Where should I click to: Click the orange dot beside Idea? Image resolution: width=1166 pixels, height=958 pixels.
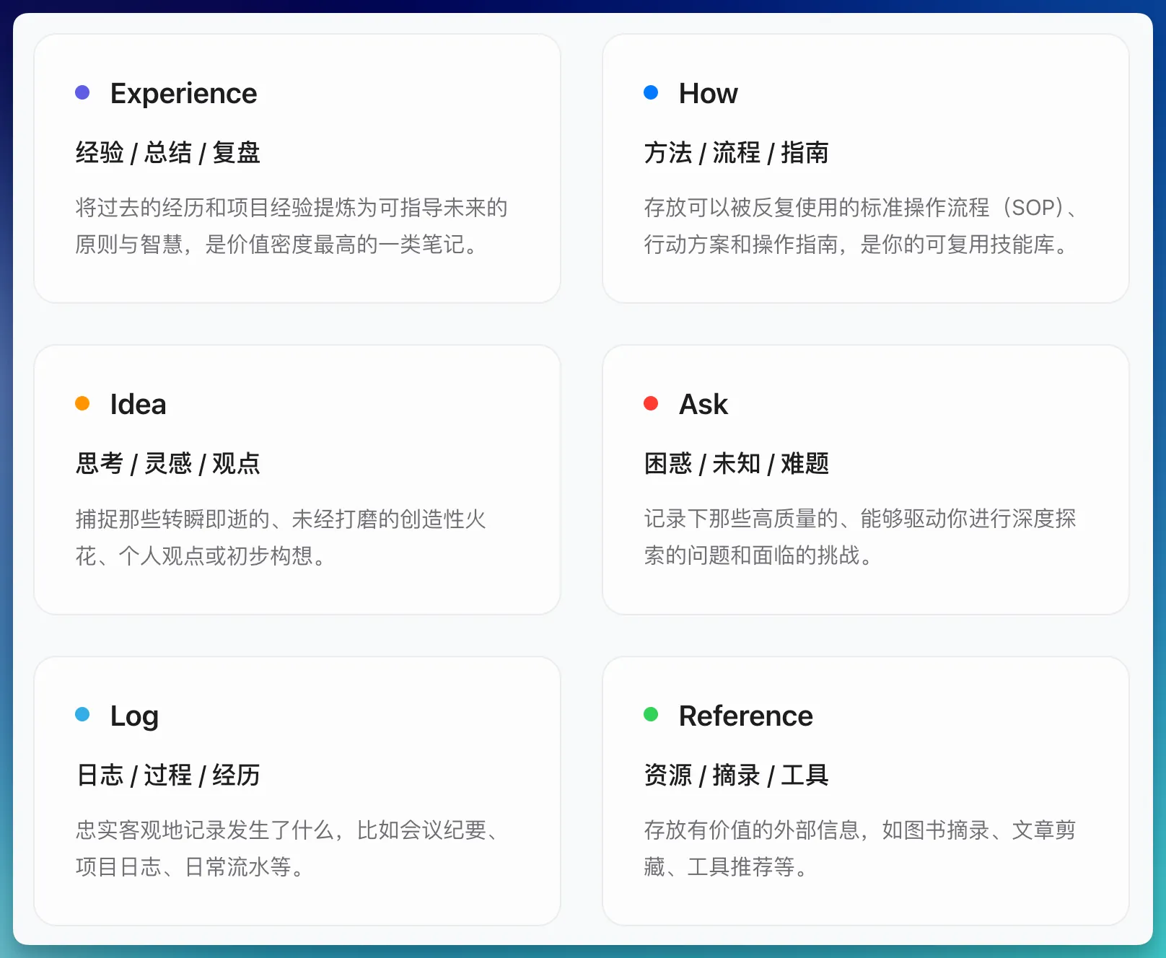pyautogui.click(x=82, y=403)
